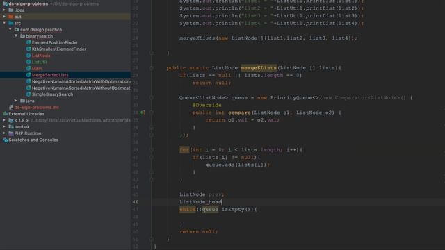Collapse the for loop fold marker
The height and width of the screenshot is (250, 445).
(152, 150)
